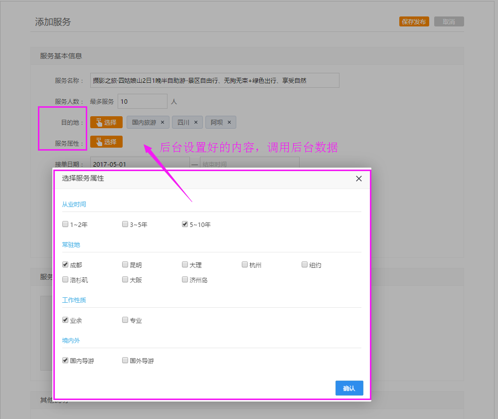Screen dimensions: 498x419
Task: Tick the 国外导游 checkbox
Action: [x=125, y=360]
